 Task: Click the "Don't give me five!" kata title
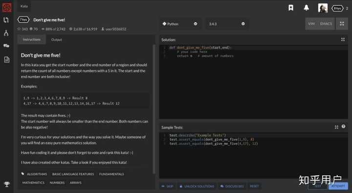tap(49, 20)
